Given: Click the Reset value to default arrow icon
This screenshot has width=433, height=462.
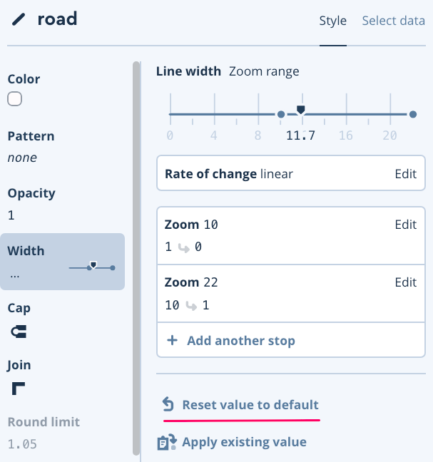Looking at the screenshot, I should point(168,405).
